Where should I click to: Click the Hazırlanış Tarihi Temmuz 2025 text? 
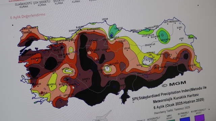[172, 110]
